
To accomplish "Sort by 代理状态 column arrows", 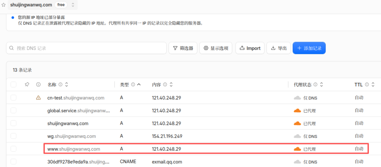I will coord(321,84).
